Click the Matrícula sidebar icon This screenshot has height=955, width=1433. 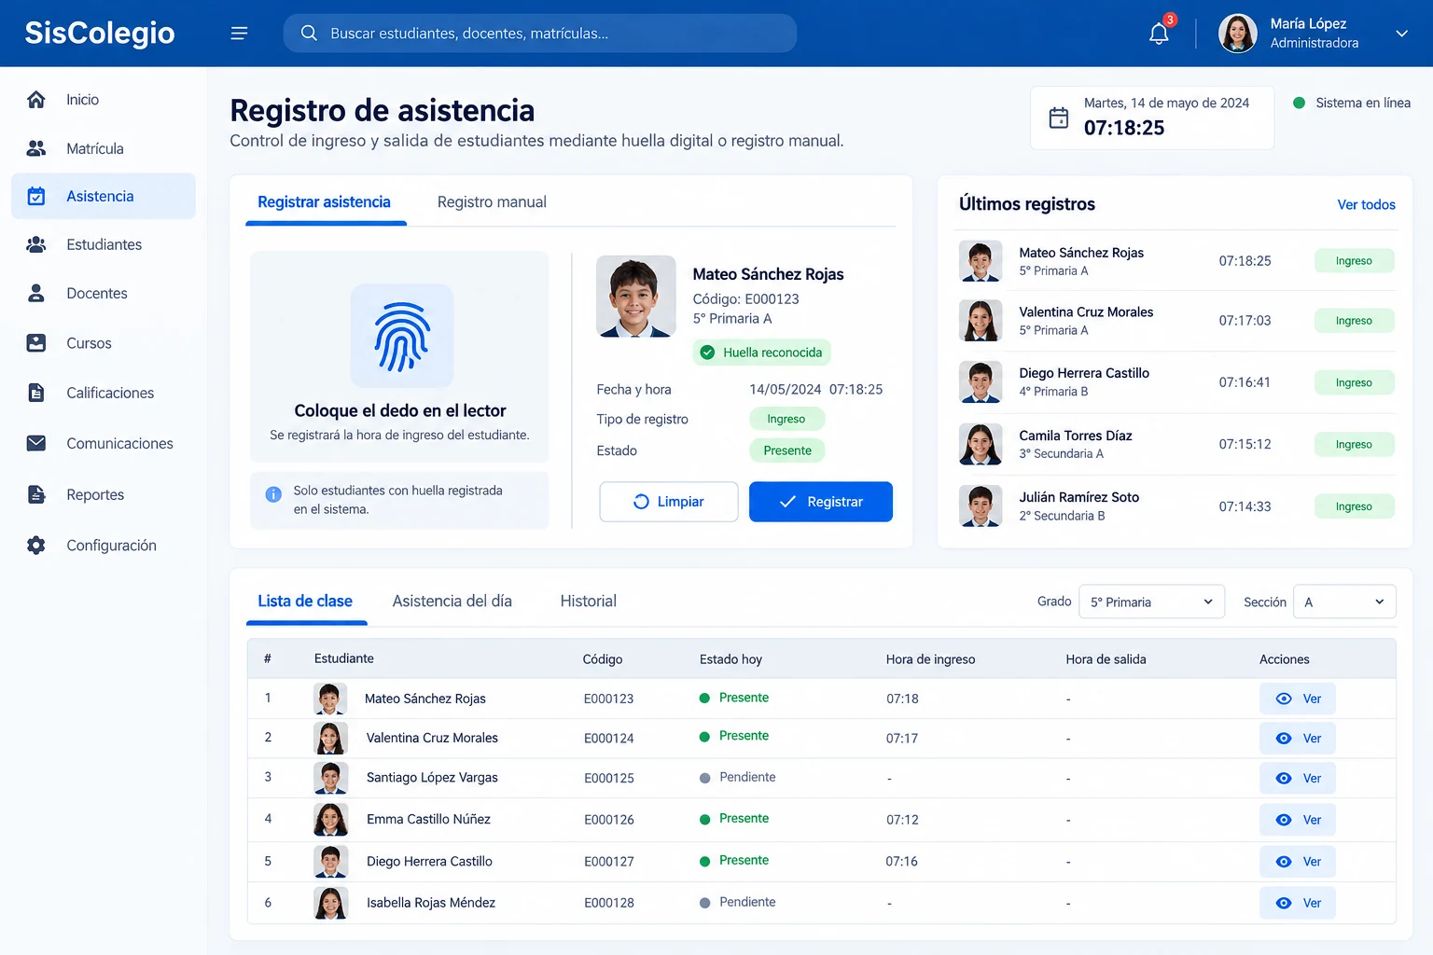pos(36,148)
